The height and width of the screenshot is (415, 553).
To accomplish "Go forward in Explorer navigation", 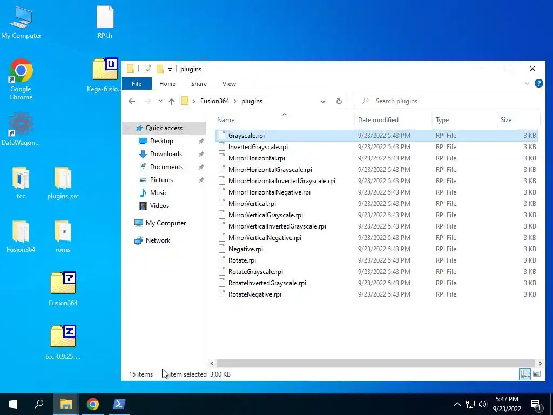I will 148,101.
